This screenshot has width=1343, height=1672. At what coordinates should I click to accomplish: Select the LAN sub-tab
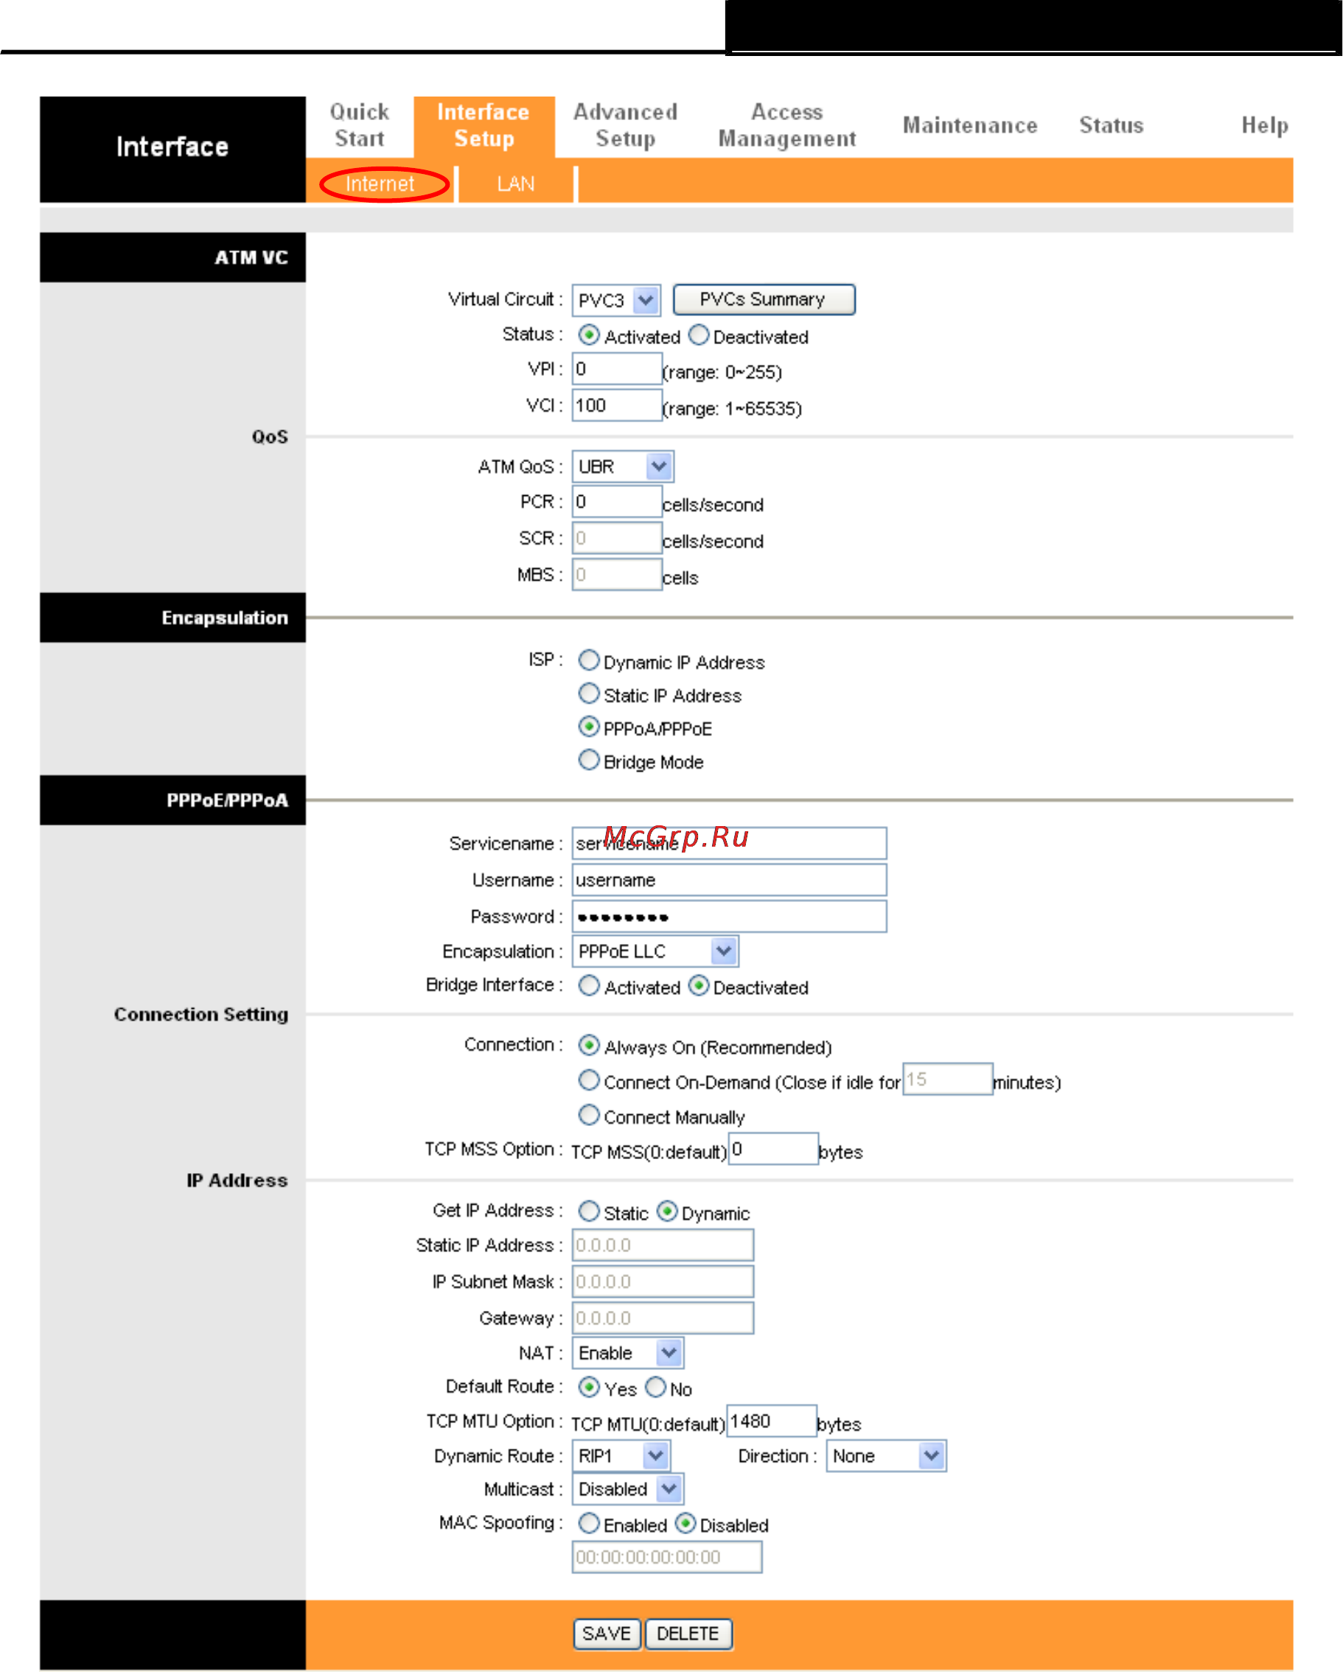(x=516, y=183)
